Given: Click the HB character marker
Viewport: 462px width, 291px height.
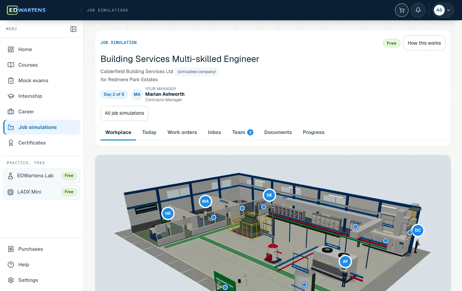Looking at the screenshot, I should 168,214.
